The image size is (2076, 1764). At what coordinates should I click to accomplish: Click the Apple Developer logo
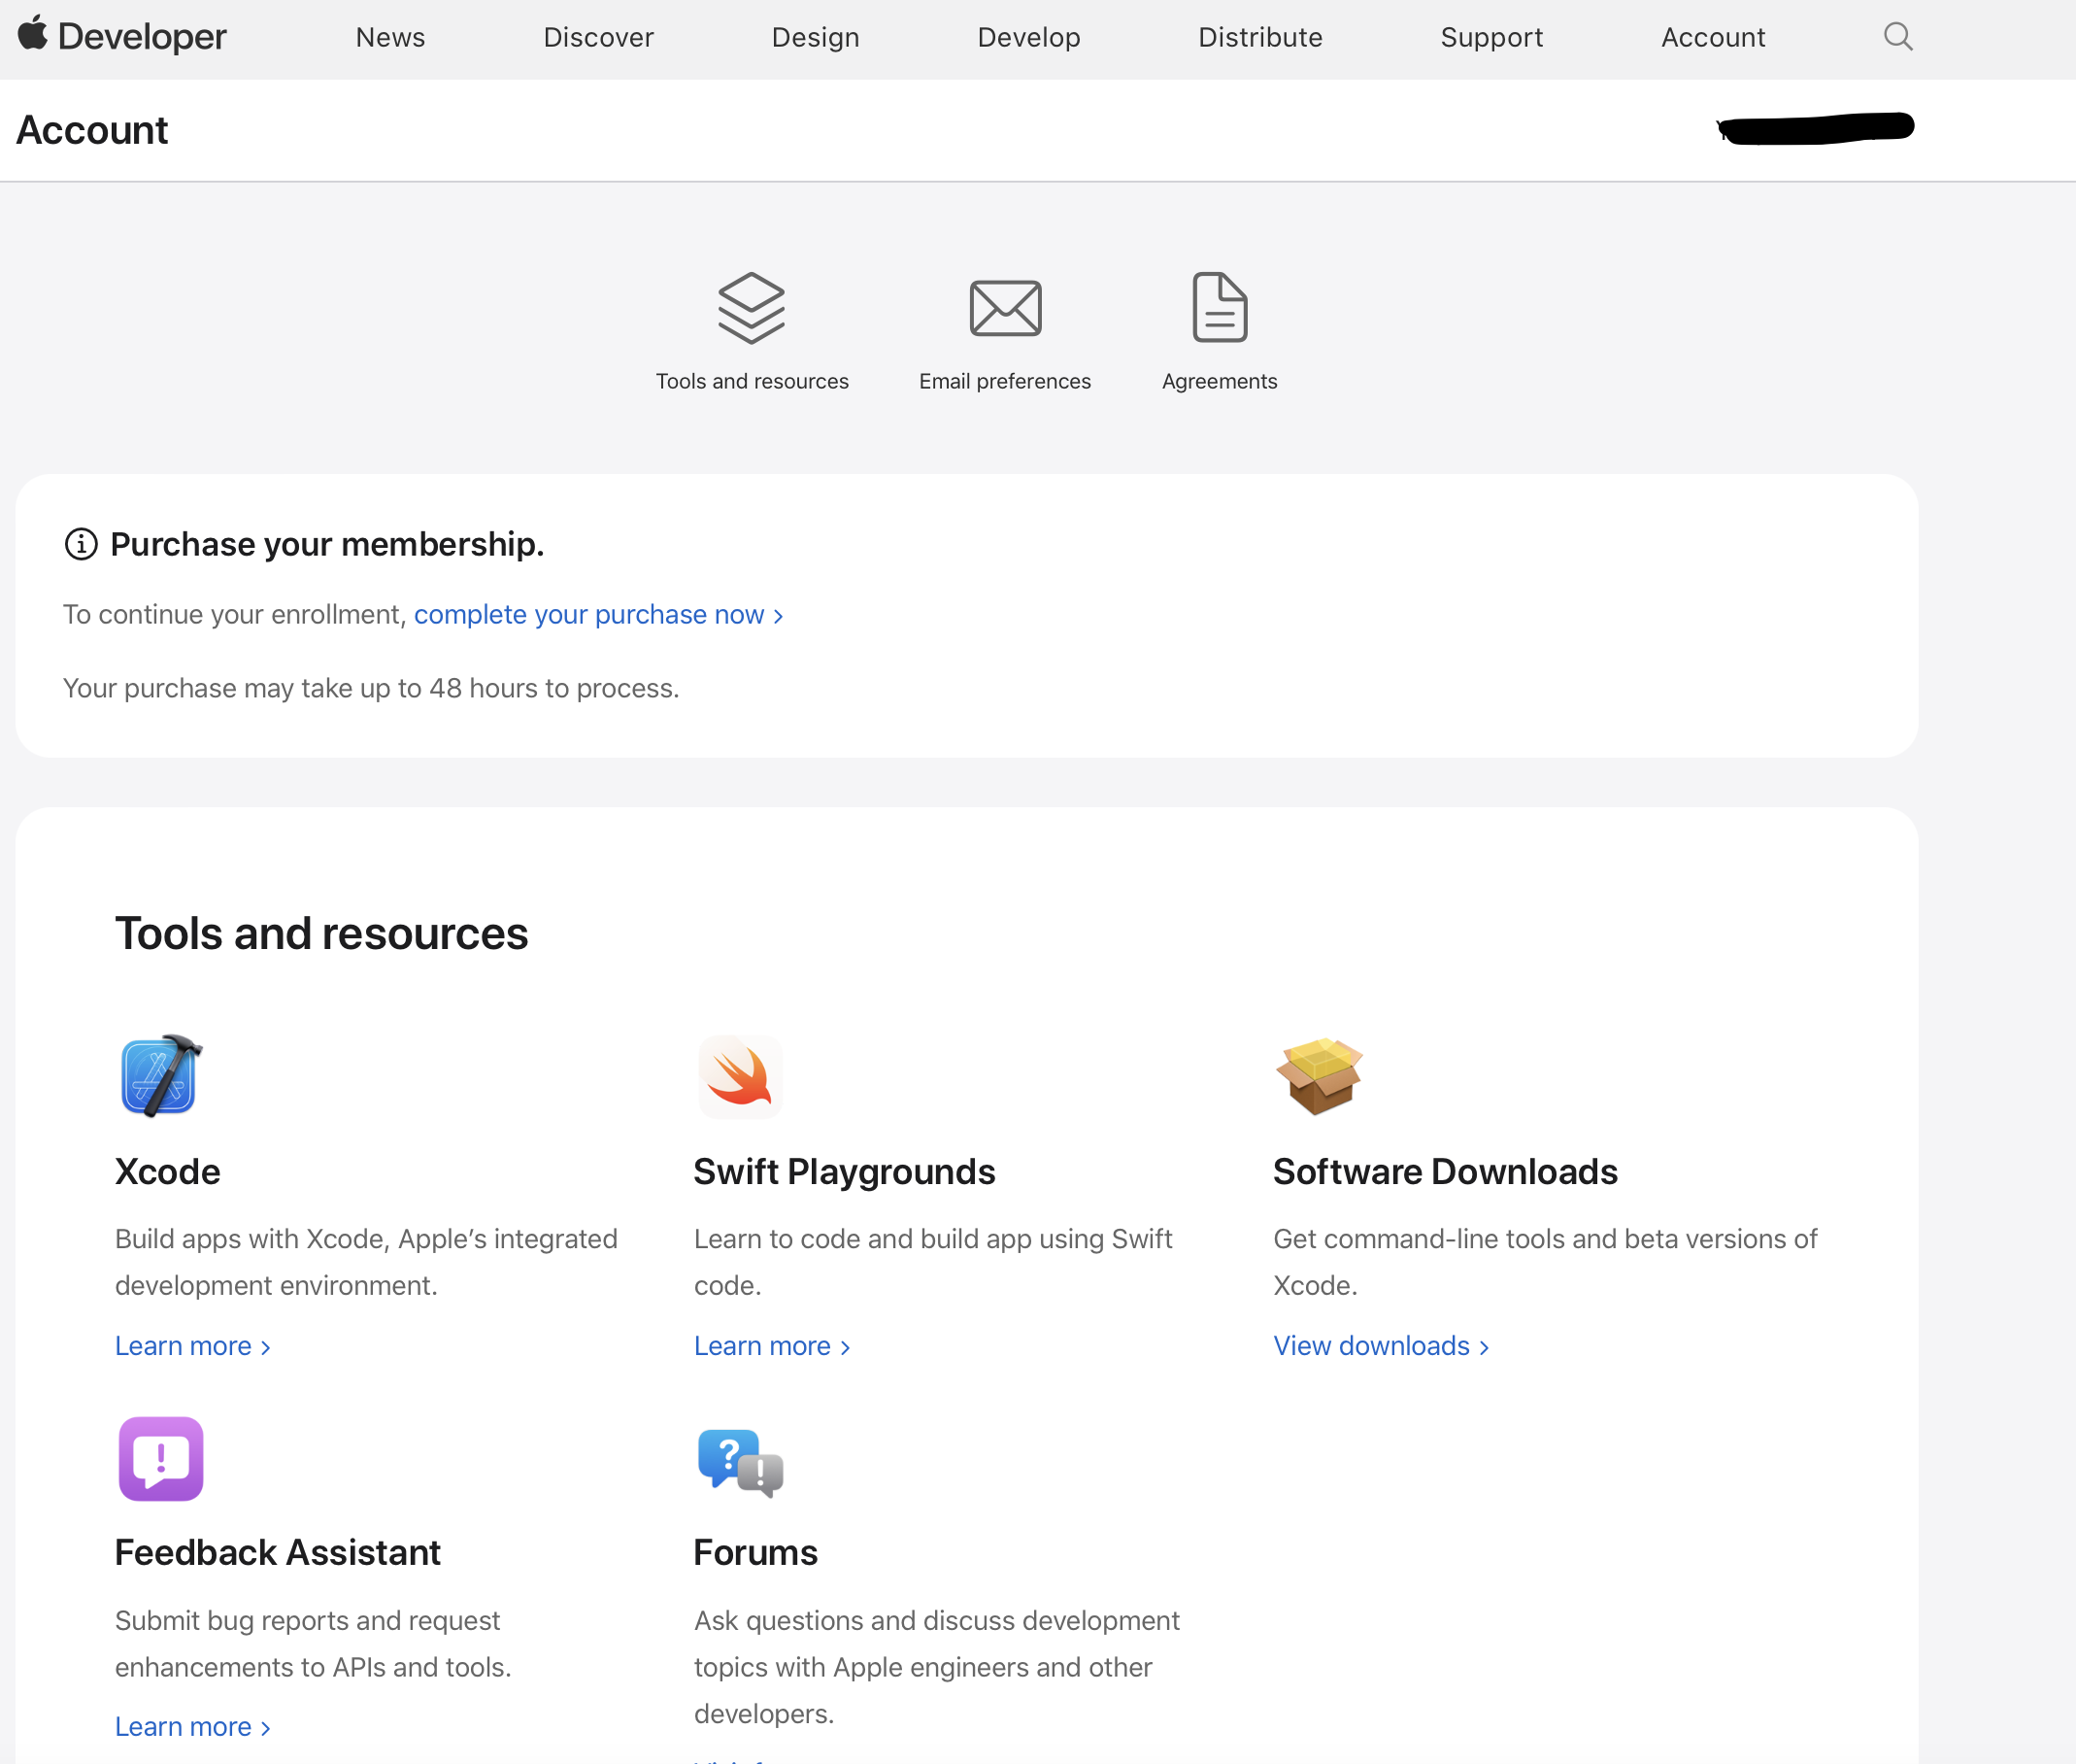(122, 36)
